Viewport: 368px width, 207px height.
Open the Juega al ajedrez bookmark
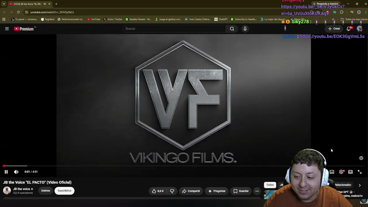tap(168, 19)
